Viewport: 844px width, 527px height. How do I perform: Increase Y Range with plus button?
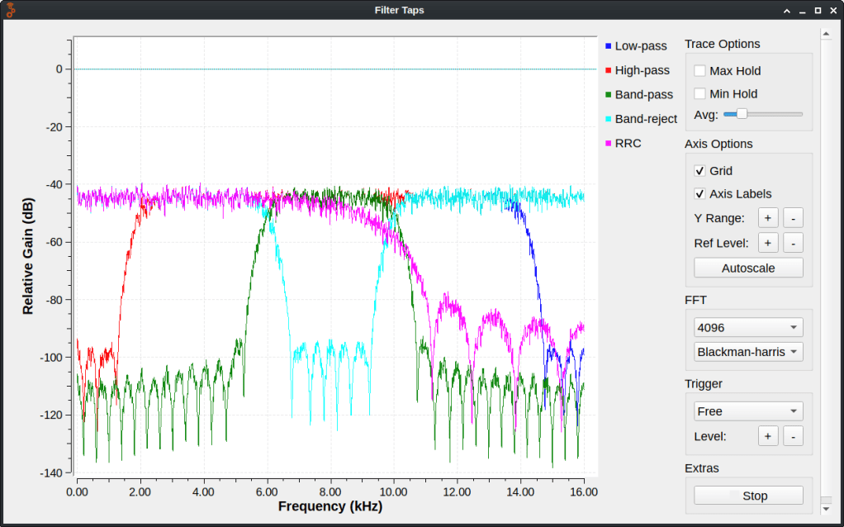click(x=768, y=218)
